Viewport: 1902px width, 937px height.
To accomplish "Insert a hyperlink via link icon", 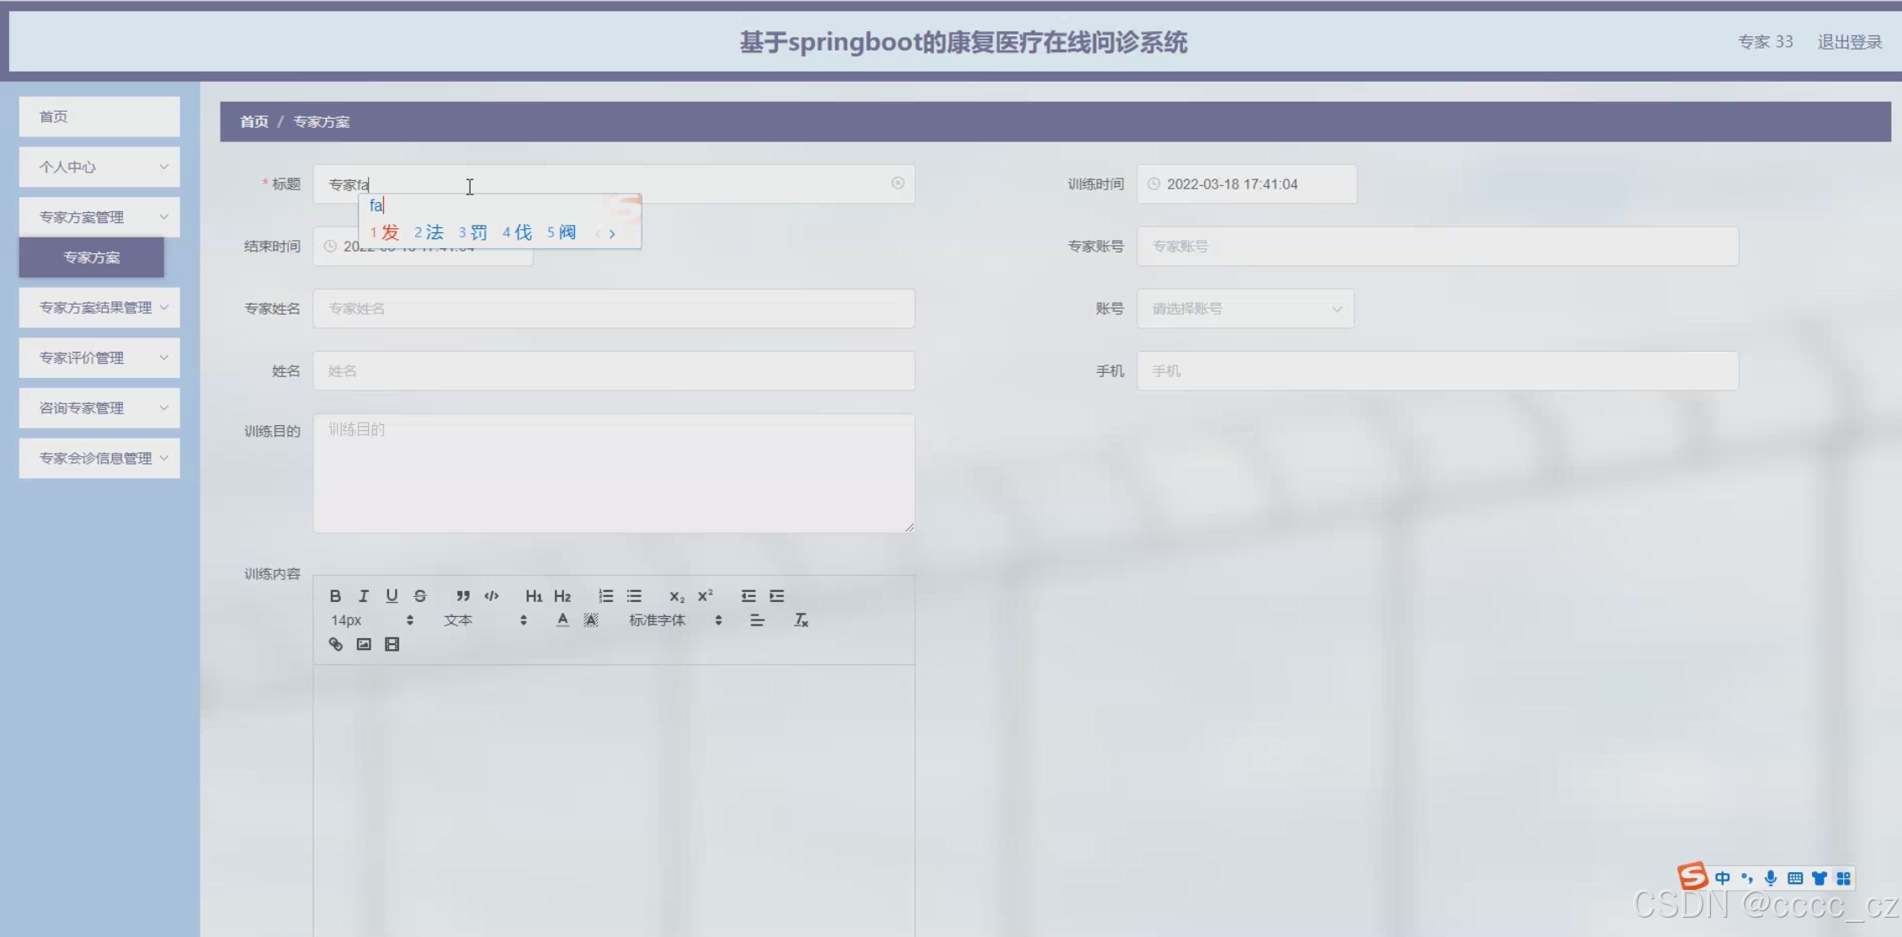I will click(x=335, y=644).
